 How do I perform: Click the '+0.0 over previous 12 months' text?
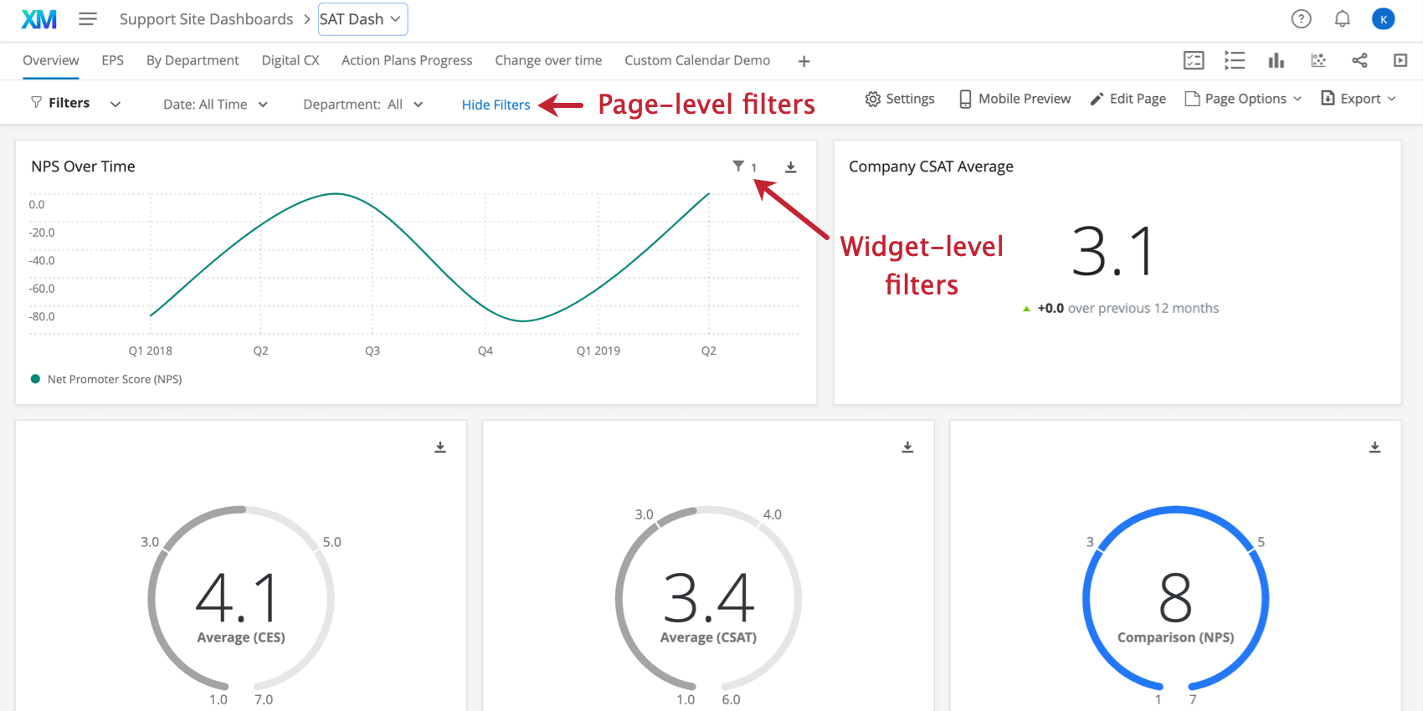point(1128,308)
